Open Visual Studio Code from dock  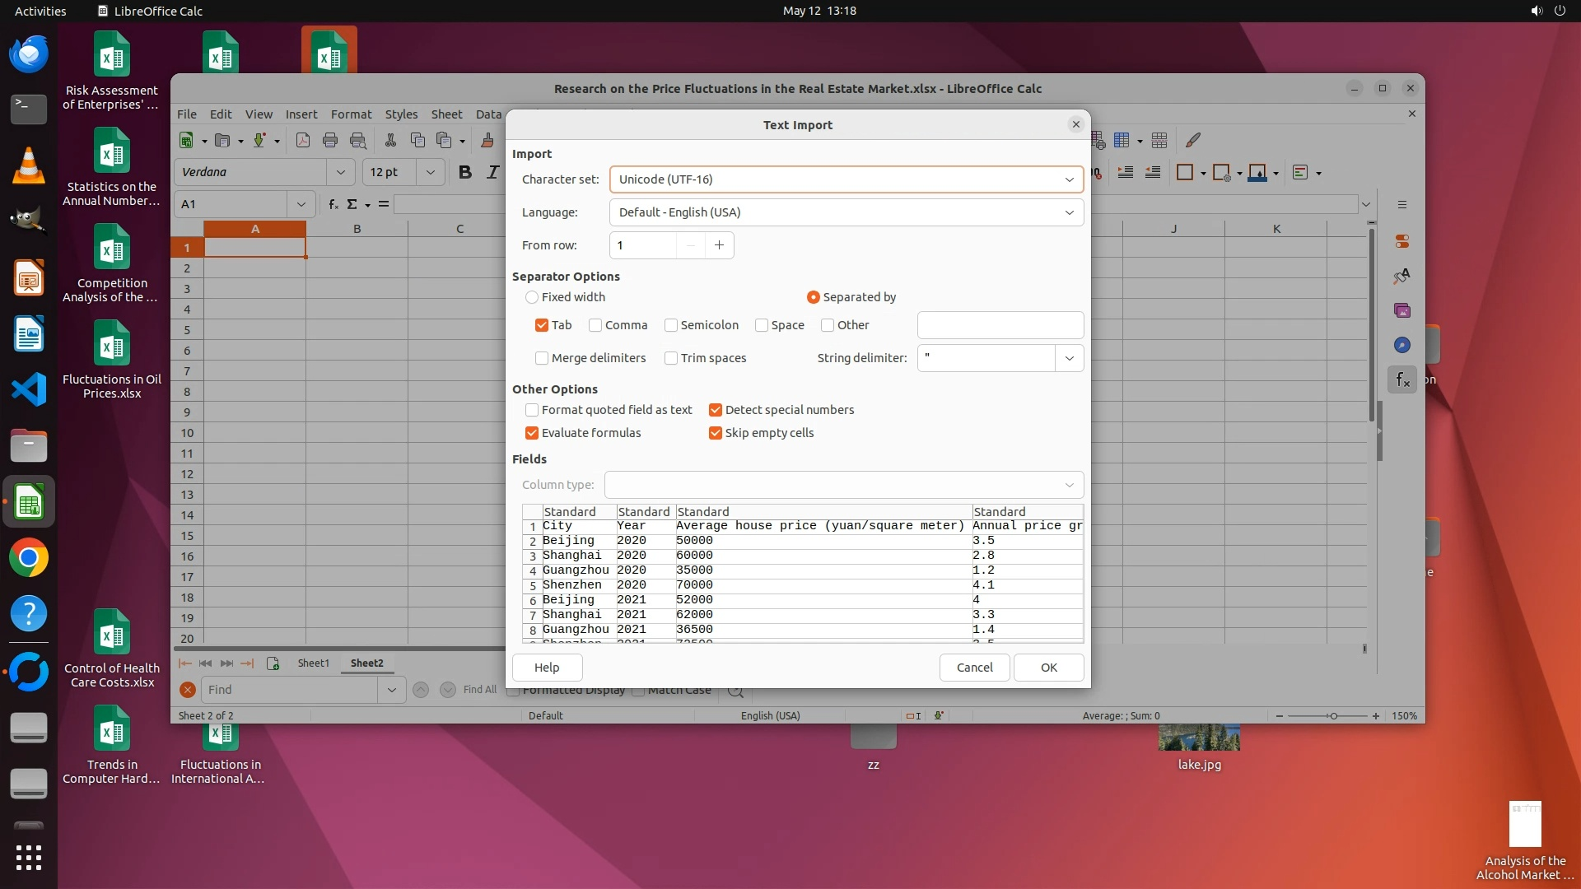tap(29, 389)
